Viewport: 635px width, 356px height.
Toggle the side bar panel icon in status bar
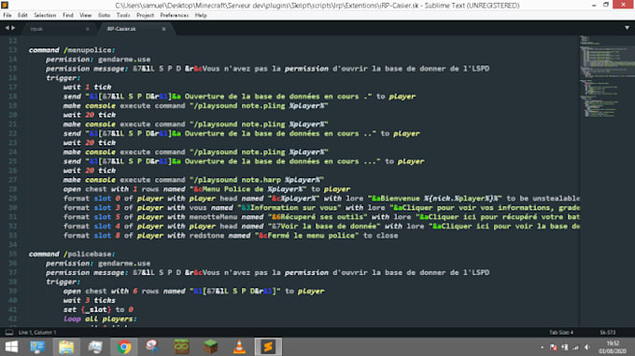click(9, 333)
